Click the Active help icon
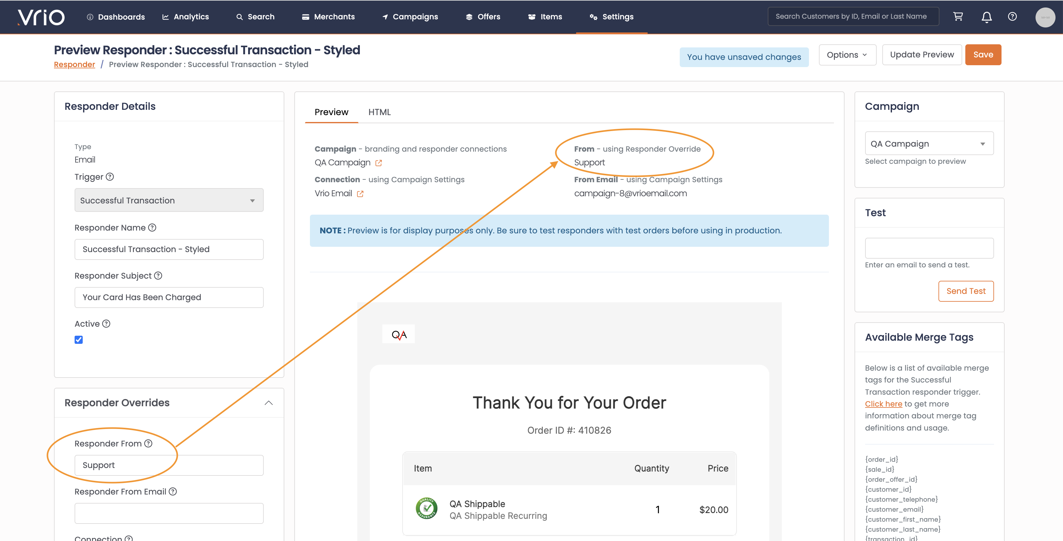Image resolution: width=1063 pixels, height=541 pixels. tap(106, 324)
